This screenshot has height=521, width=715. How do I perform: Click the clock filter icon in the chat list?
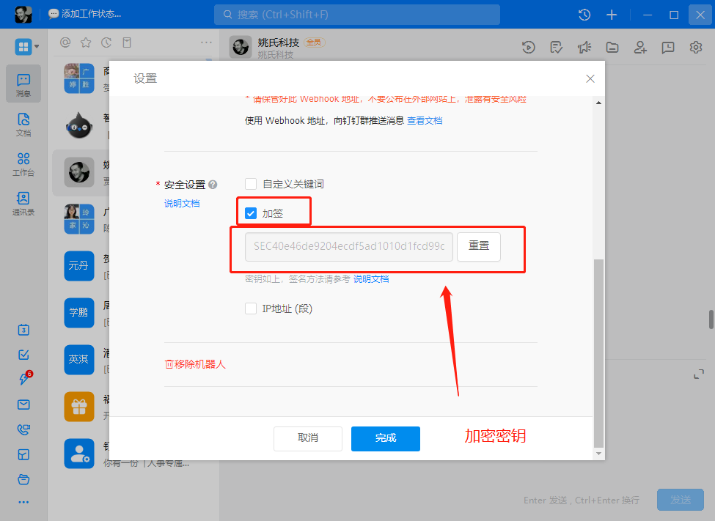coord(106,43)
